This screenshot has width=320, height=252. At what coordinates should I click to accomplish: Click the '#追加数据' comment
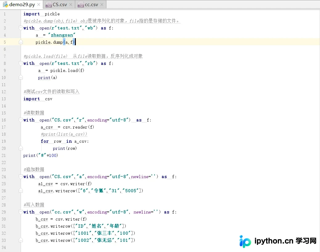(34, 170)
